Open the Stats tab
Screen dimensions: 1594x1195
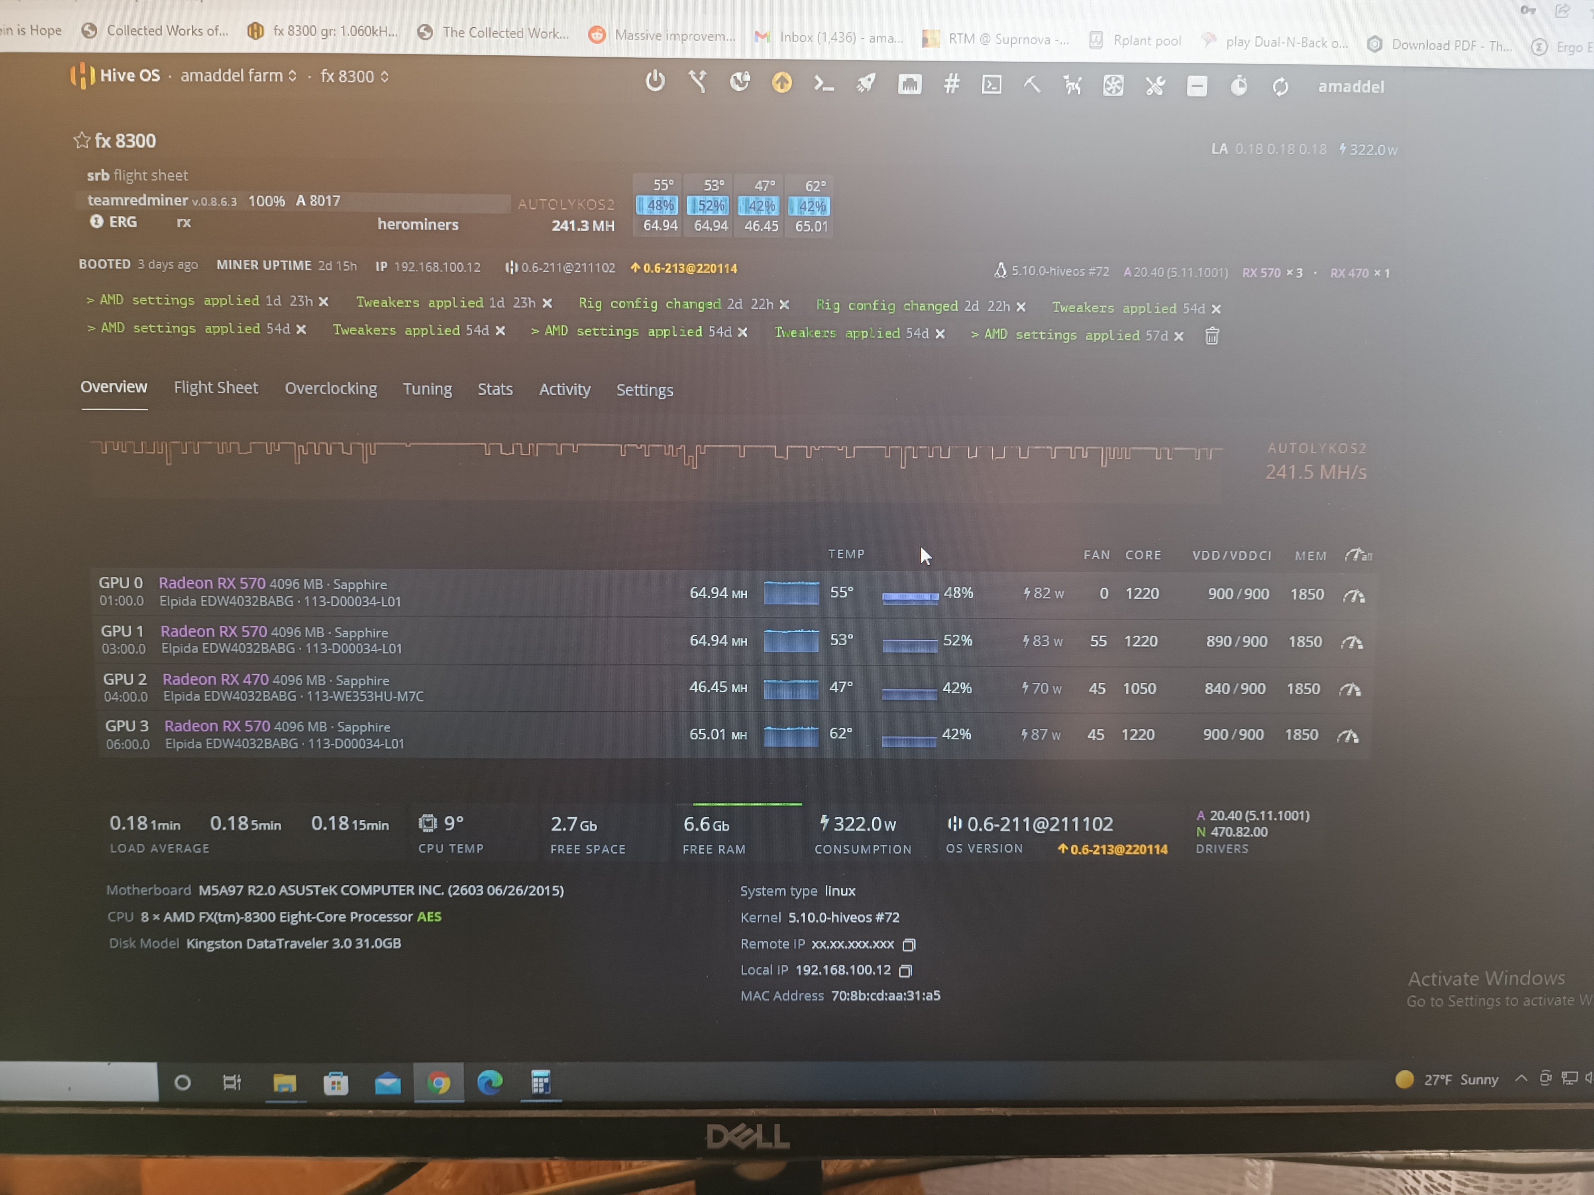click(495, 389)
